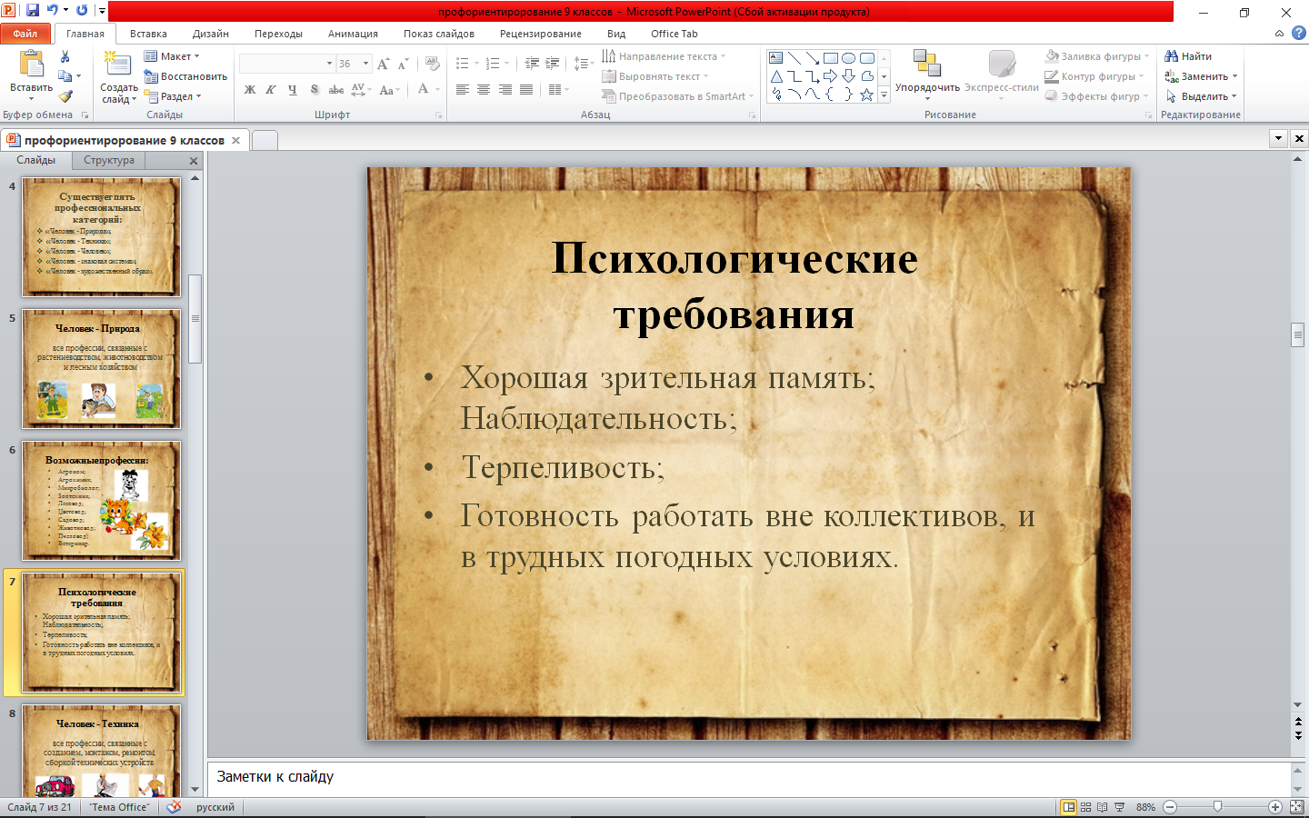Click the Undo arrow in quick access toolbar
Image resolution: width=1309 pixels, height=818 pixels.
click(x=53, y=11)
